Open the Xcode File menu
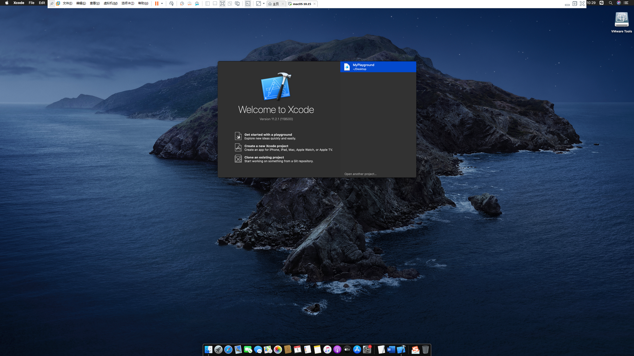Viewport: 634px width, 356px height. pyautogui.click(x=31, y=3)
